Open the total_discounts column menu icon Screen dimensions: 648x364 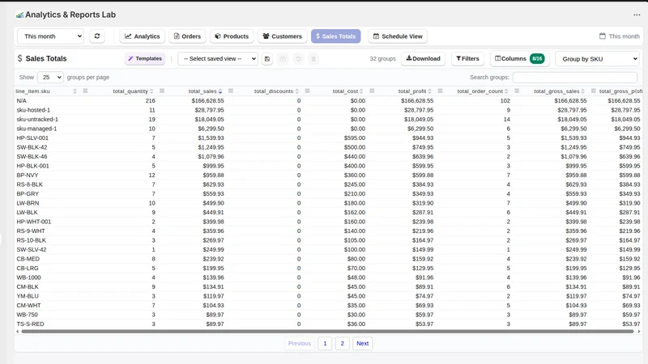click(307, 91)
